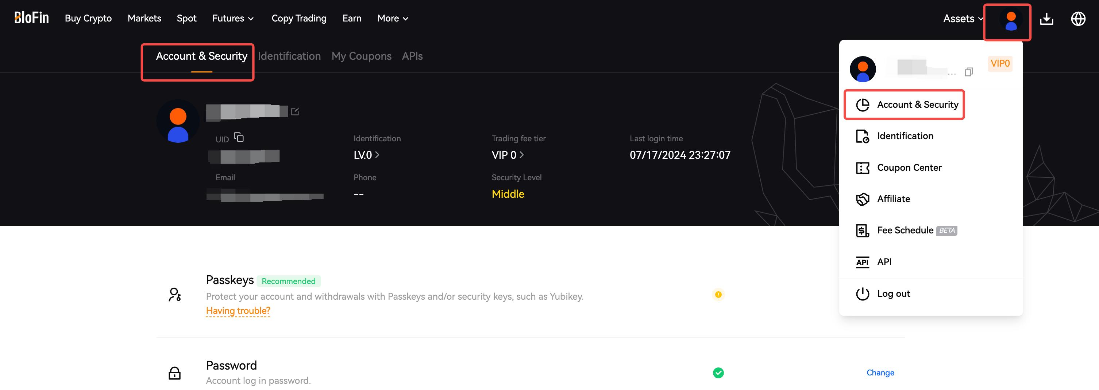Screen dimensions: 1099x390
Task: Switch to the Identification tab
Action: (289, 56)
